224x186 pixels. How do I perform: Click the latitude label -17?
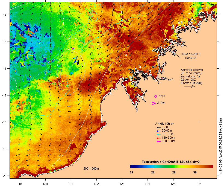(x=4, y=95)
